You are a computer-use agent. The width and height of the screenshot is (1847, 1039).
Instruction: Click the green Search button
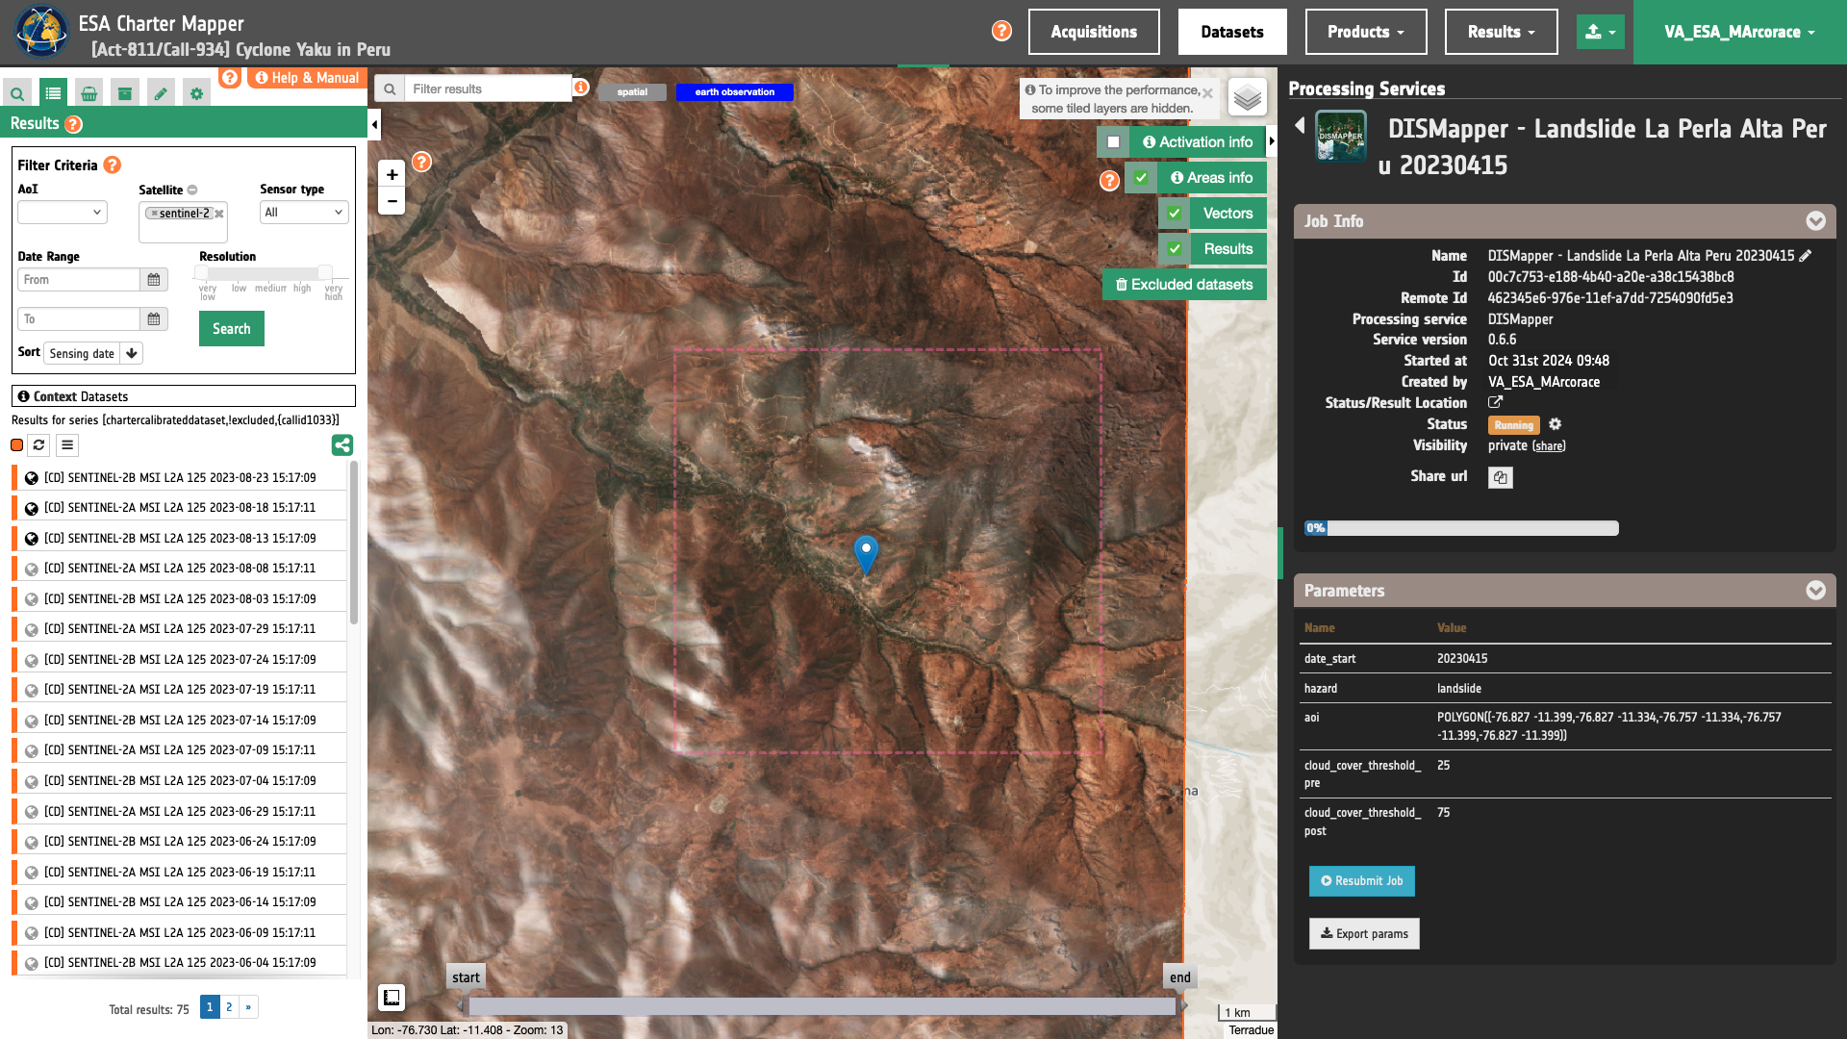coord(231,329)
